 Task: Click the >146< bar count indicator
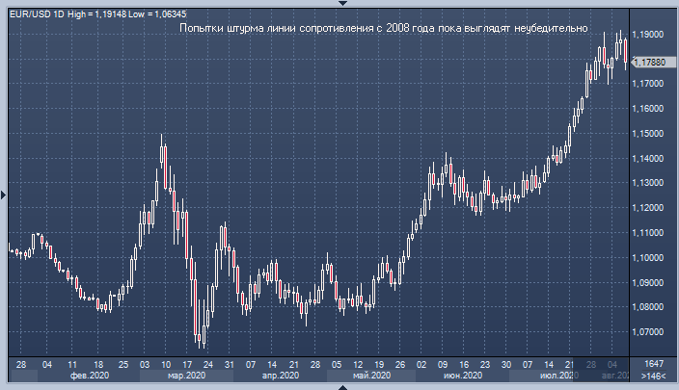pyautogui.click(x=652, y=377)
